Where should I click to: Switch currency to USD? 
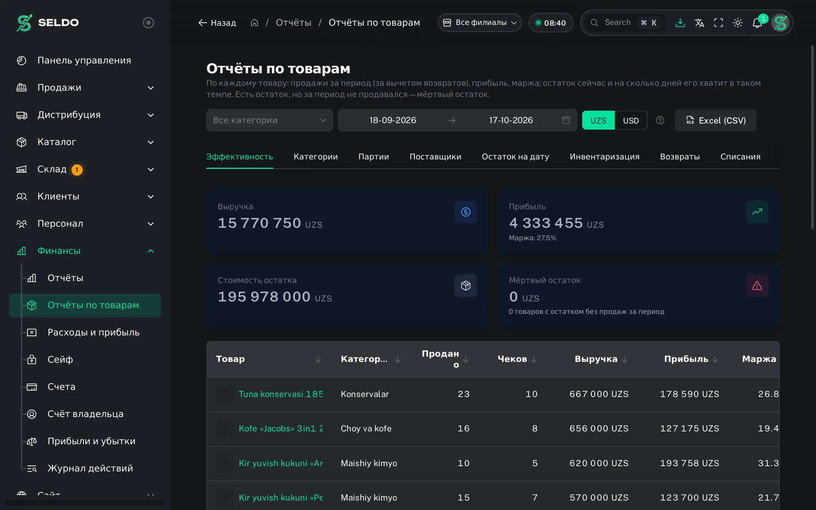pyautogui.click(x=631, y=120)
